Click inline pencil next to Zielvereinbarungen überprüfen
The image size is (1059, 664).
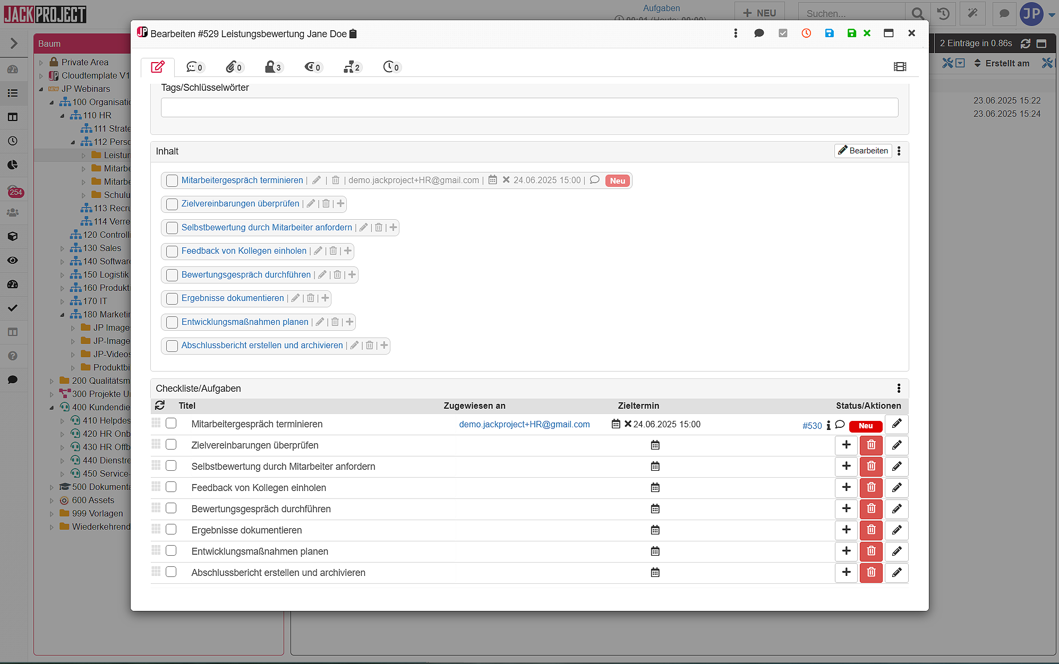click(311, 204)
